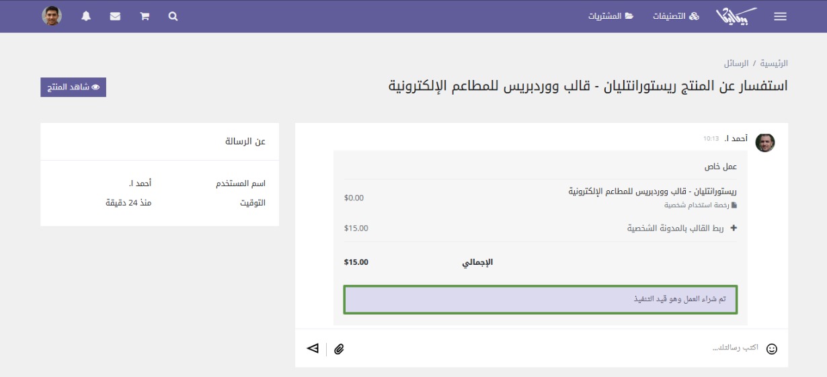
Task: Click the منذ 24 دقيقة time value
Action: pyautogui.click(x=128, y=203)
